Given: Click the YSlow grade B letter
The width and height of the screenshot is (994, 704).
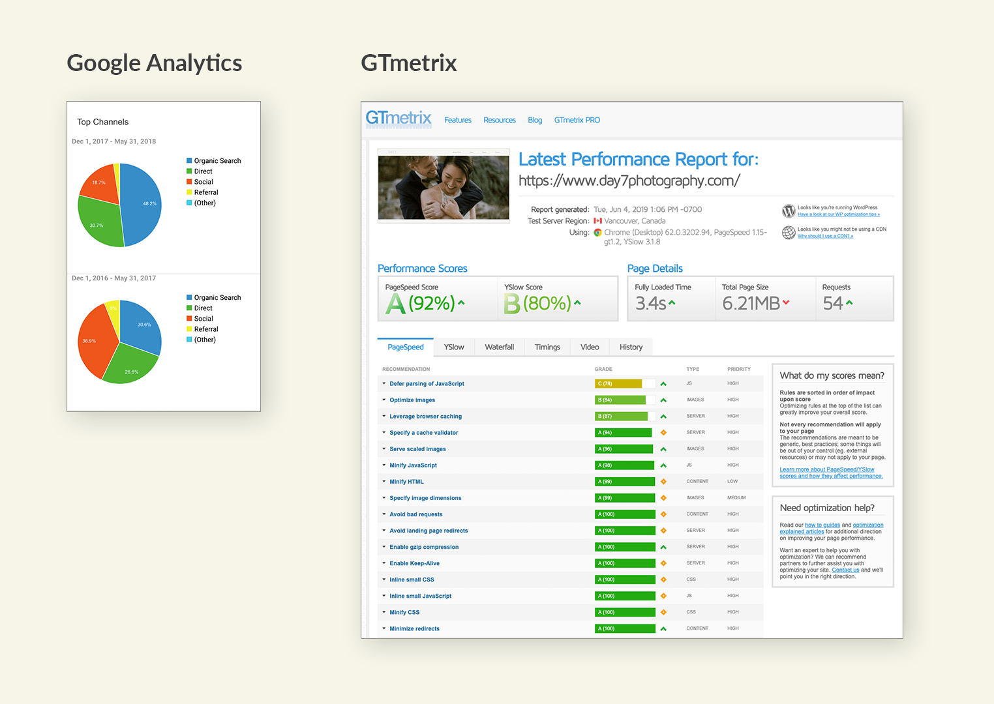Looking at the screenshot, I should 512,304.
